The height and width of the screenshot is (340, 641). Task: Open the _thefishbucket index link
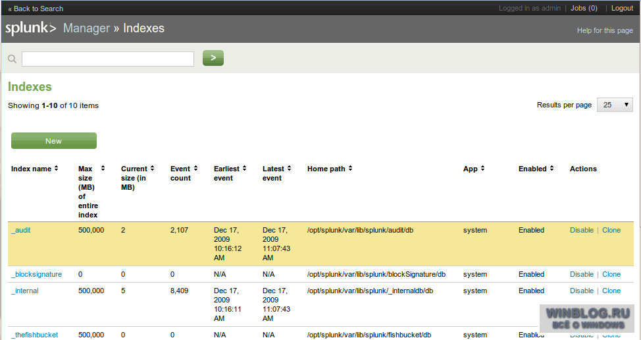pos(34,335)
